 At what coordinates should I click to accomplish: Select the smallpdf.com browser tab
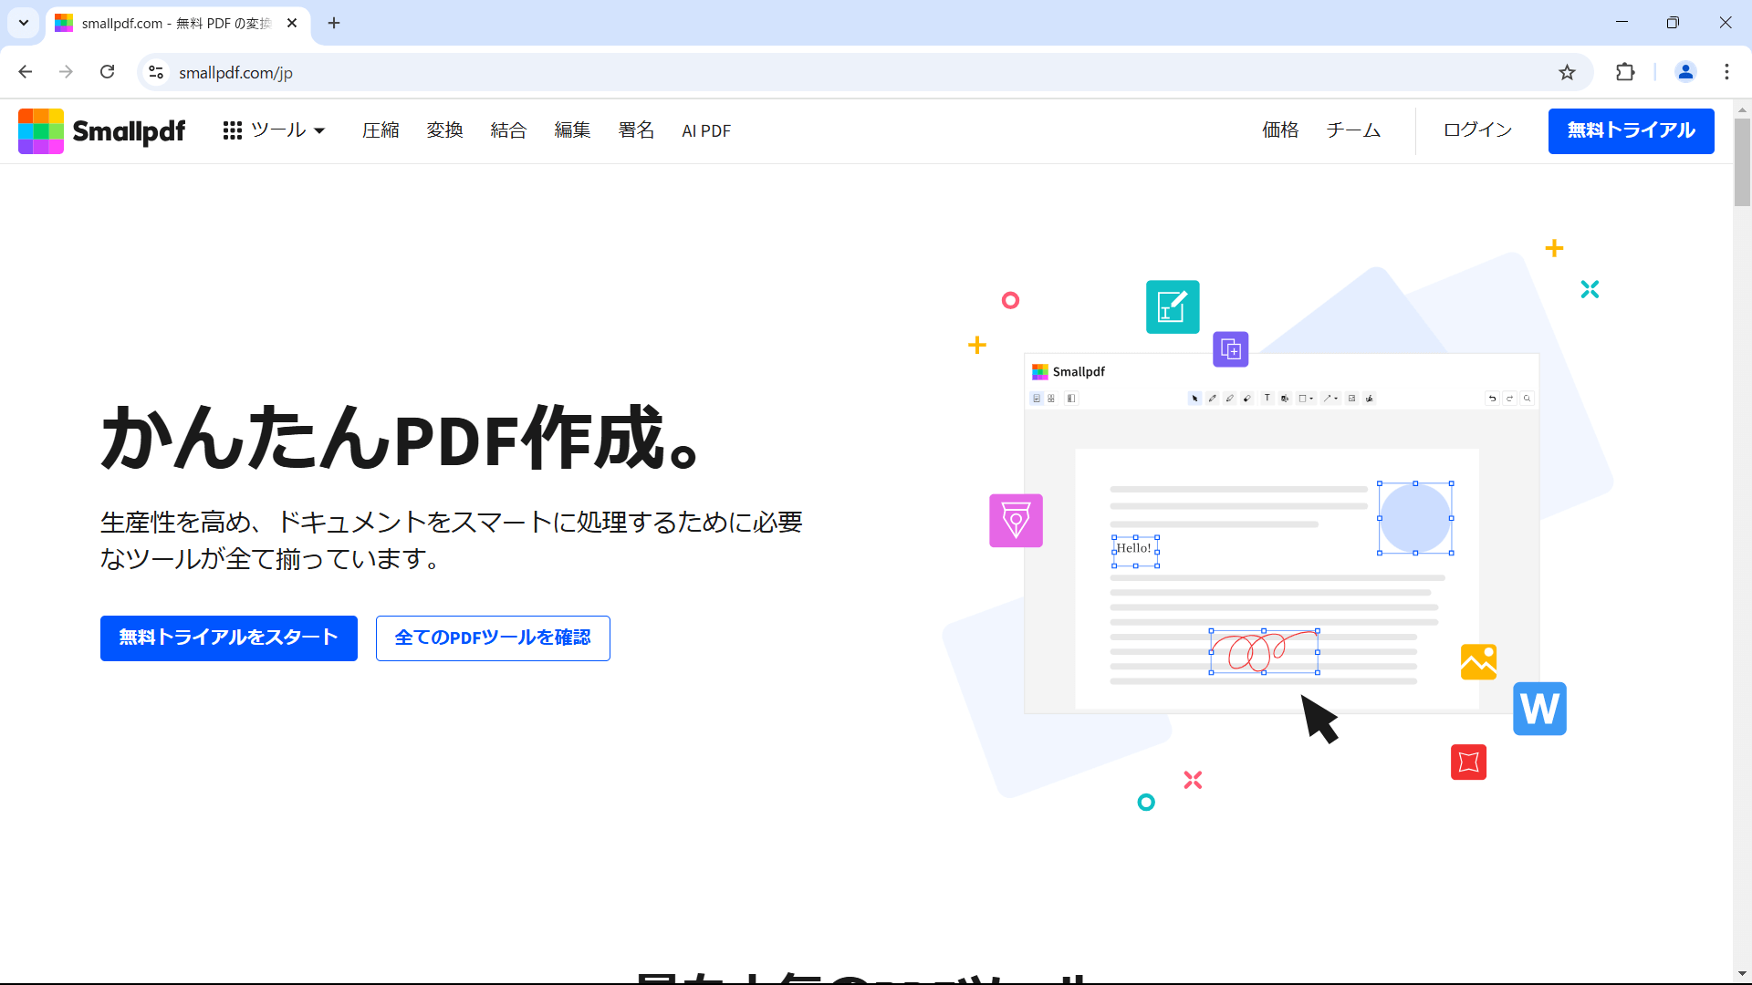pyautogui.click(x=178, y=24)
